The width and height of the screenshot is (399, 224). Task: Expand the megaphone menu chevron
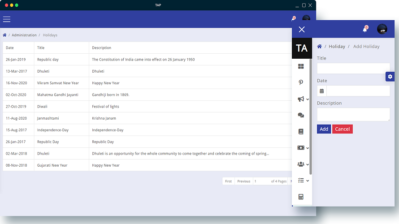[x=308, y=99]
